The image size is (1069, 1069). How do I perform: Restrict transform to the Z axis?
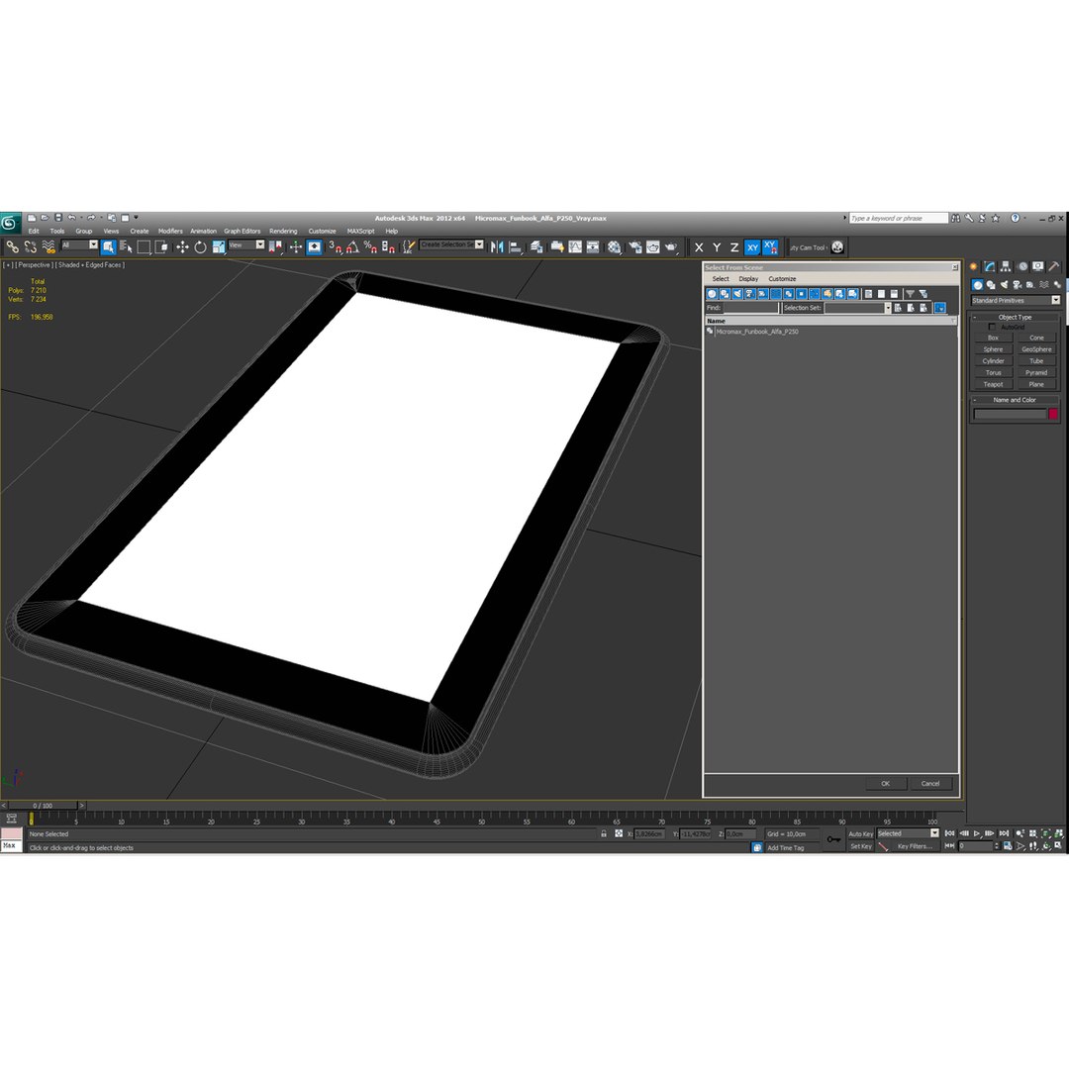[x=734, y=247]
